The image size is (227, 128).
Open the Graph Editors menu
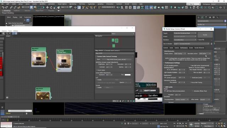coord(62,4)
